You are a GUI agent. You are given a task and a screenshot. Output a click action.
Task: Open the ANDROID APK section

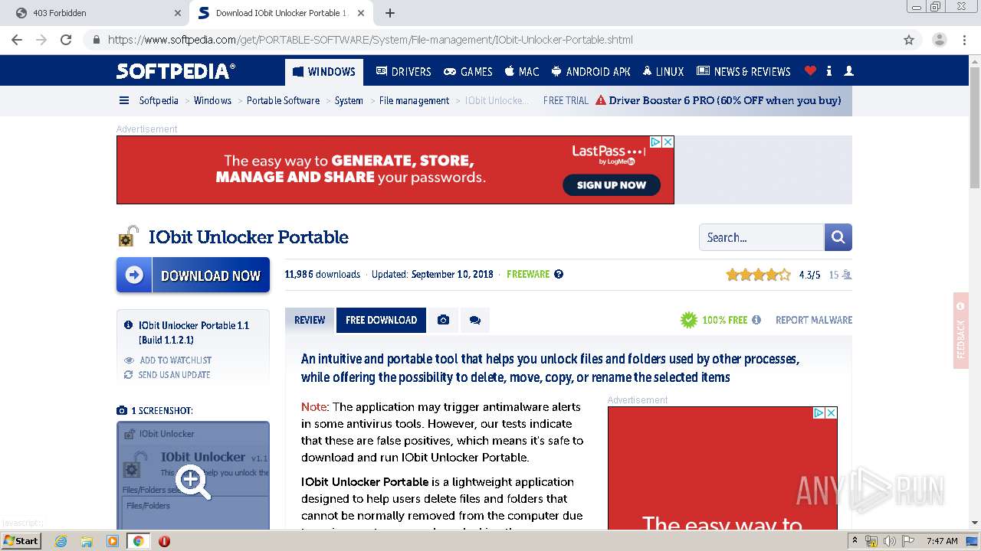[591, 72]
